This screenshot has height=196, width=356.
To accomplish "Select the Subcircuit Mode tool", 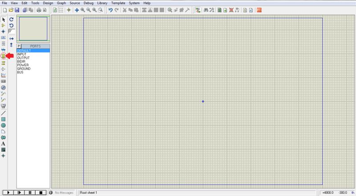I will [4, 56].
